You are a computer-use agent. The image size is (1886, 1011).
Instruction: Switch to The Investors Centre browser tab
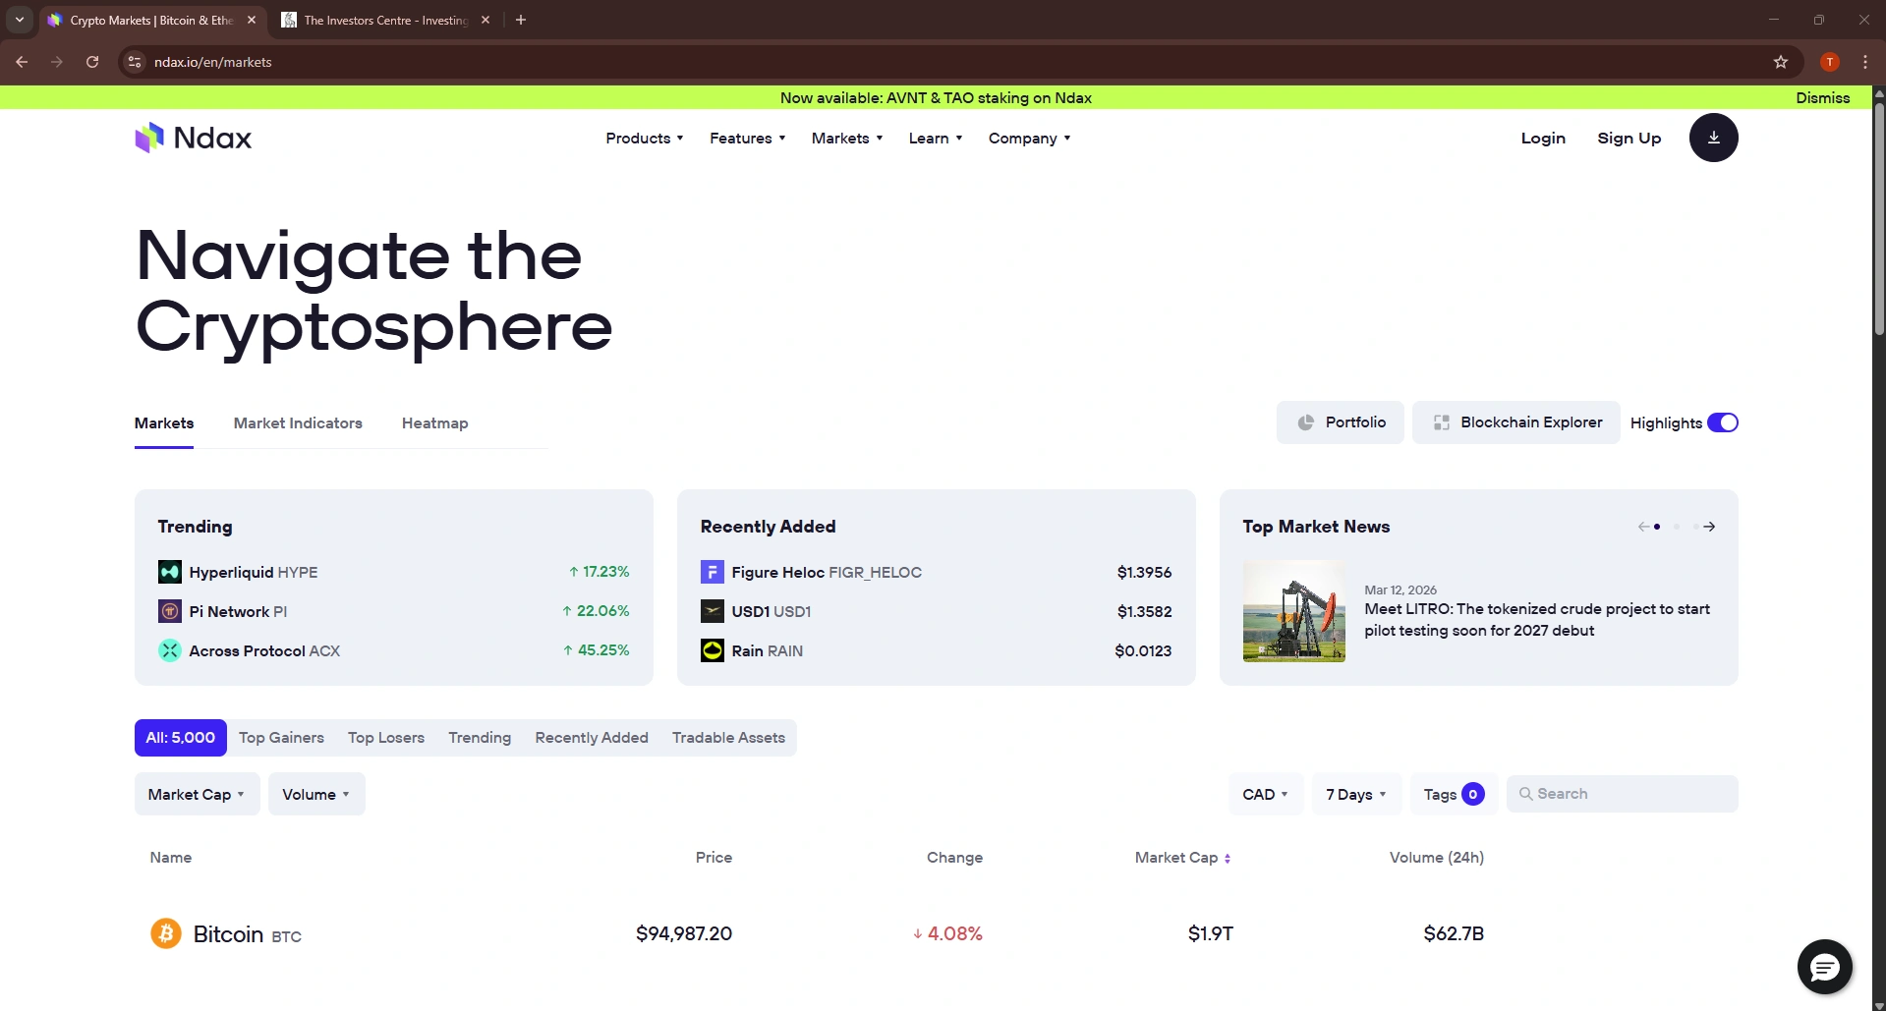(385, 20)
